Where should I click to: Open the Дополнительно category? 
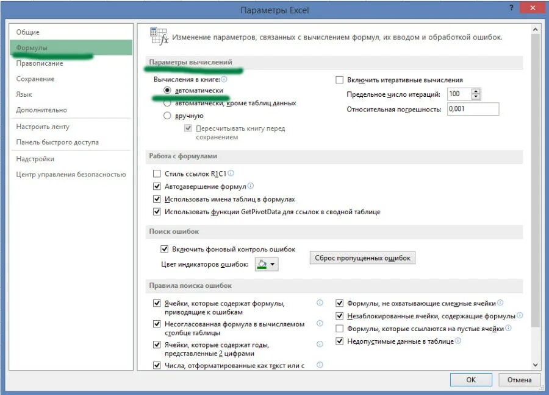pyautogui.click(x=71, y=110)
